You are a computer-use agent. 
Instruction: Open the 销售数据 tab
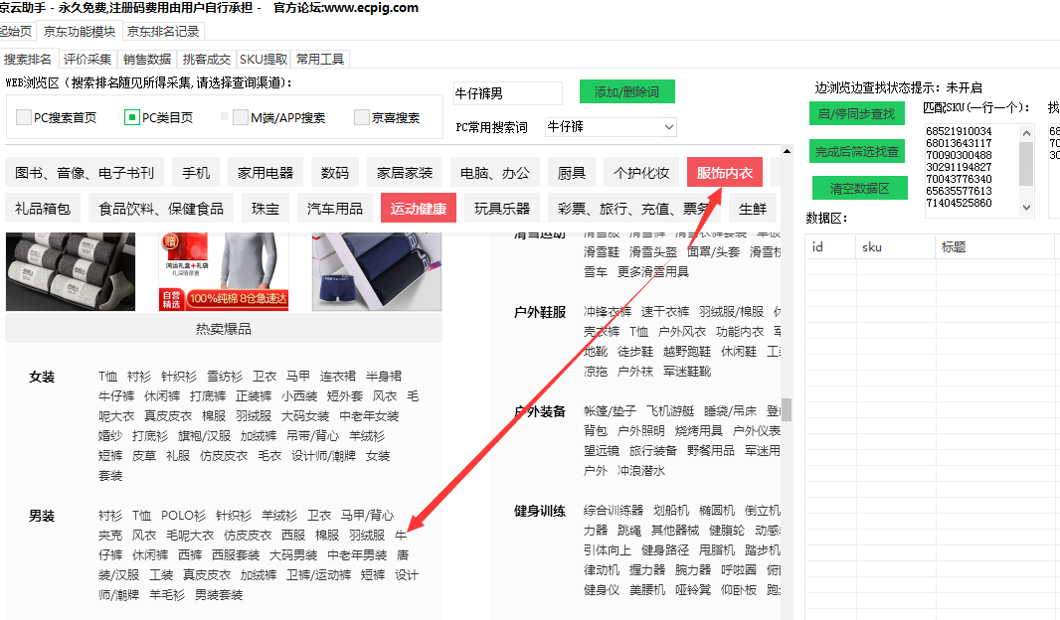(147, 60)
